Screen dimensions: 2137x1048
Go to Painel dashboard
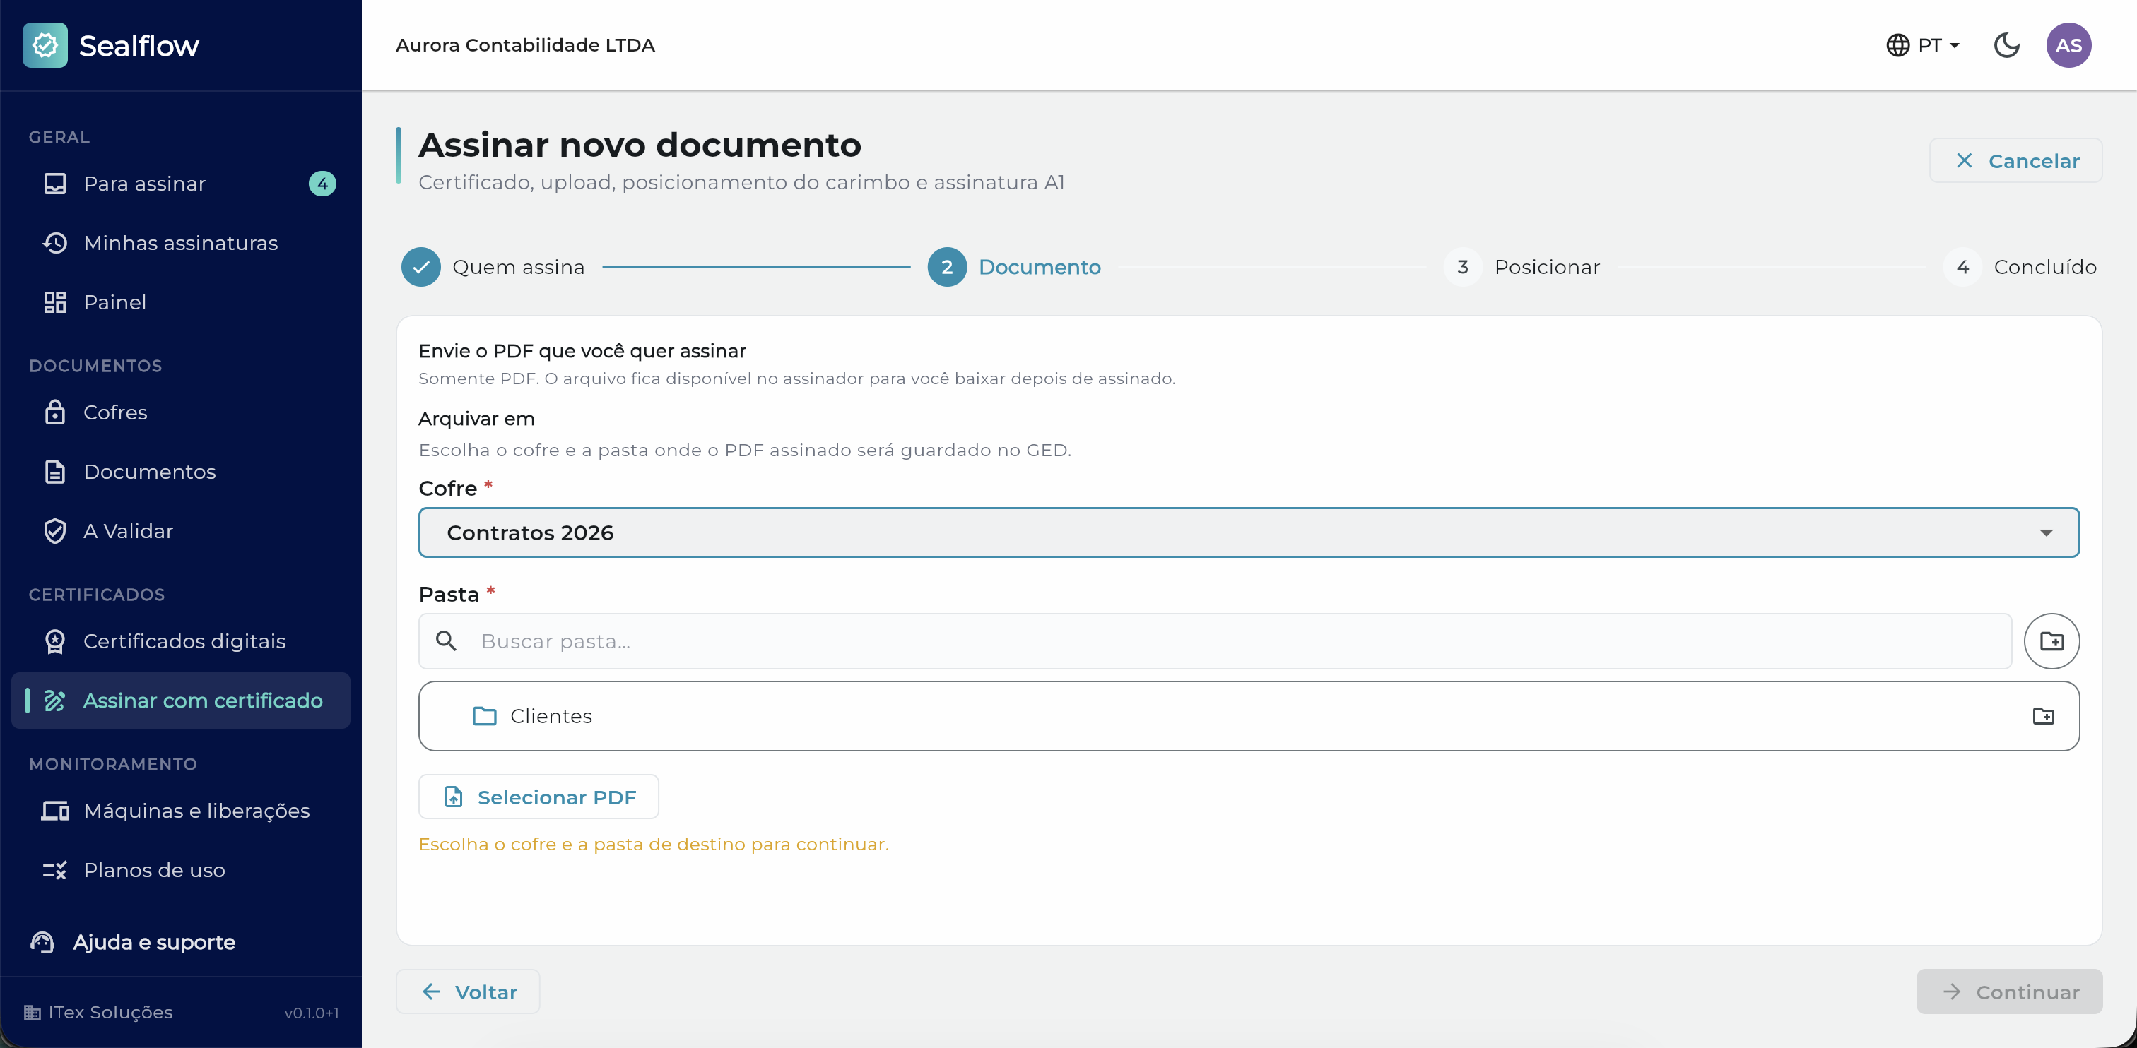click(181, 302)
